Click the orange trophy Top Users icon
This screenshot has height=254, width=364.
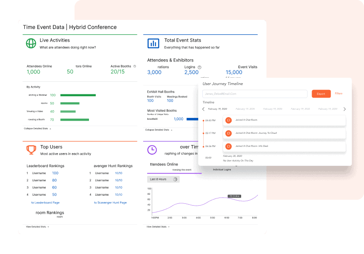[31, 150]
